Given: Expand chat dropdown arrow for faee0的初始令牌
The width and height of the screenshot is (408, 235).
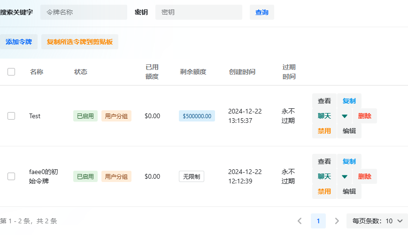Looking at the screenshot, I should 345,177.
